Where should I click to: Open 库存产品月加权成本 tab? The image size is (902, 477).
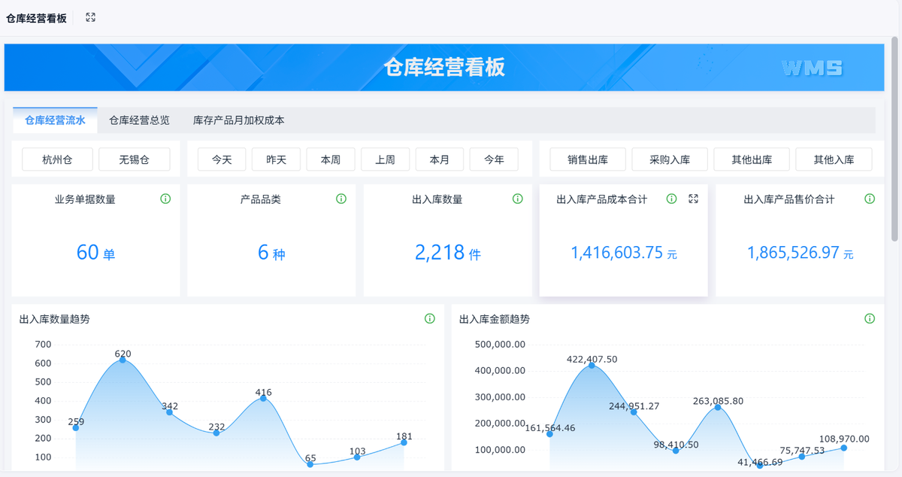point(238,120)
